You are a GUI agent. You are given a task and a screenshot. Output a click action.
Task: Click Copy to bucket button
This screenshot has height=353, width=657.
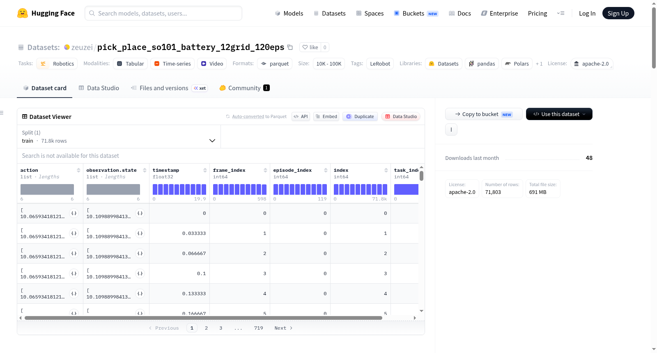tap(484, 114)
